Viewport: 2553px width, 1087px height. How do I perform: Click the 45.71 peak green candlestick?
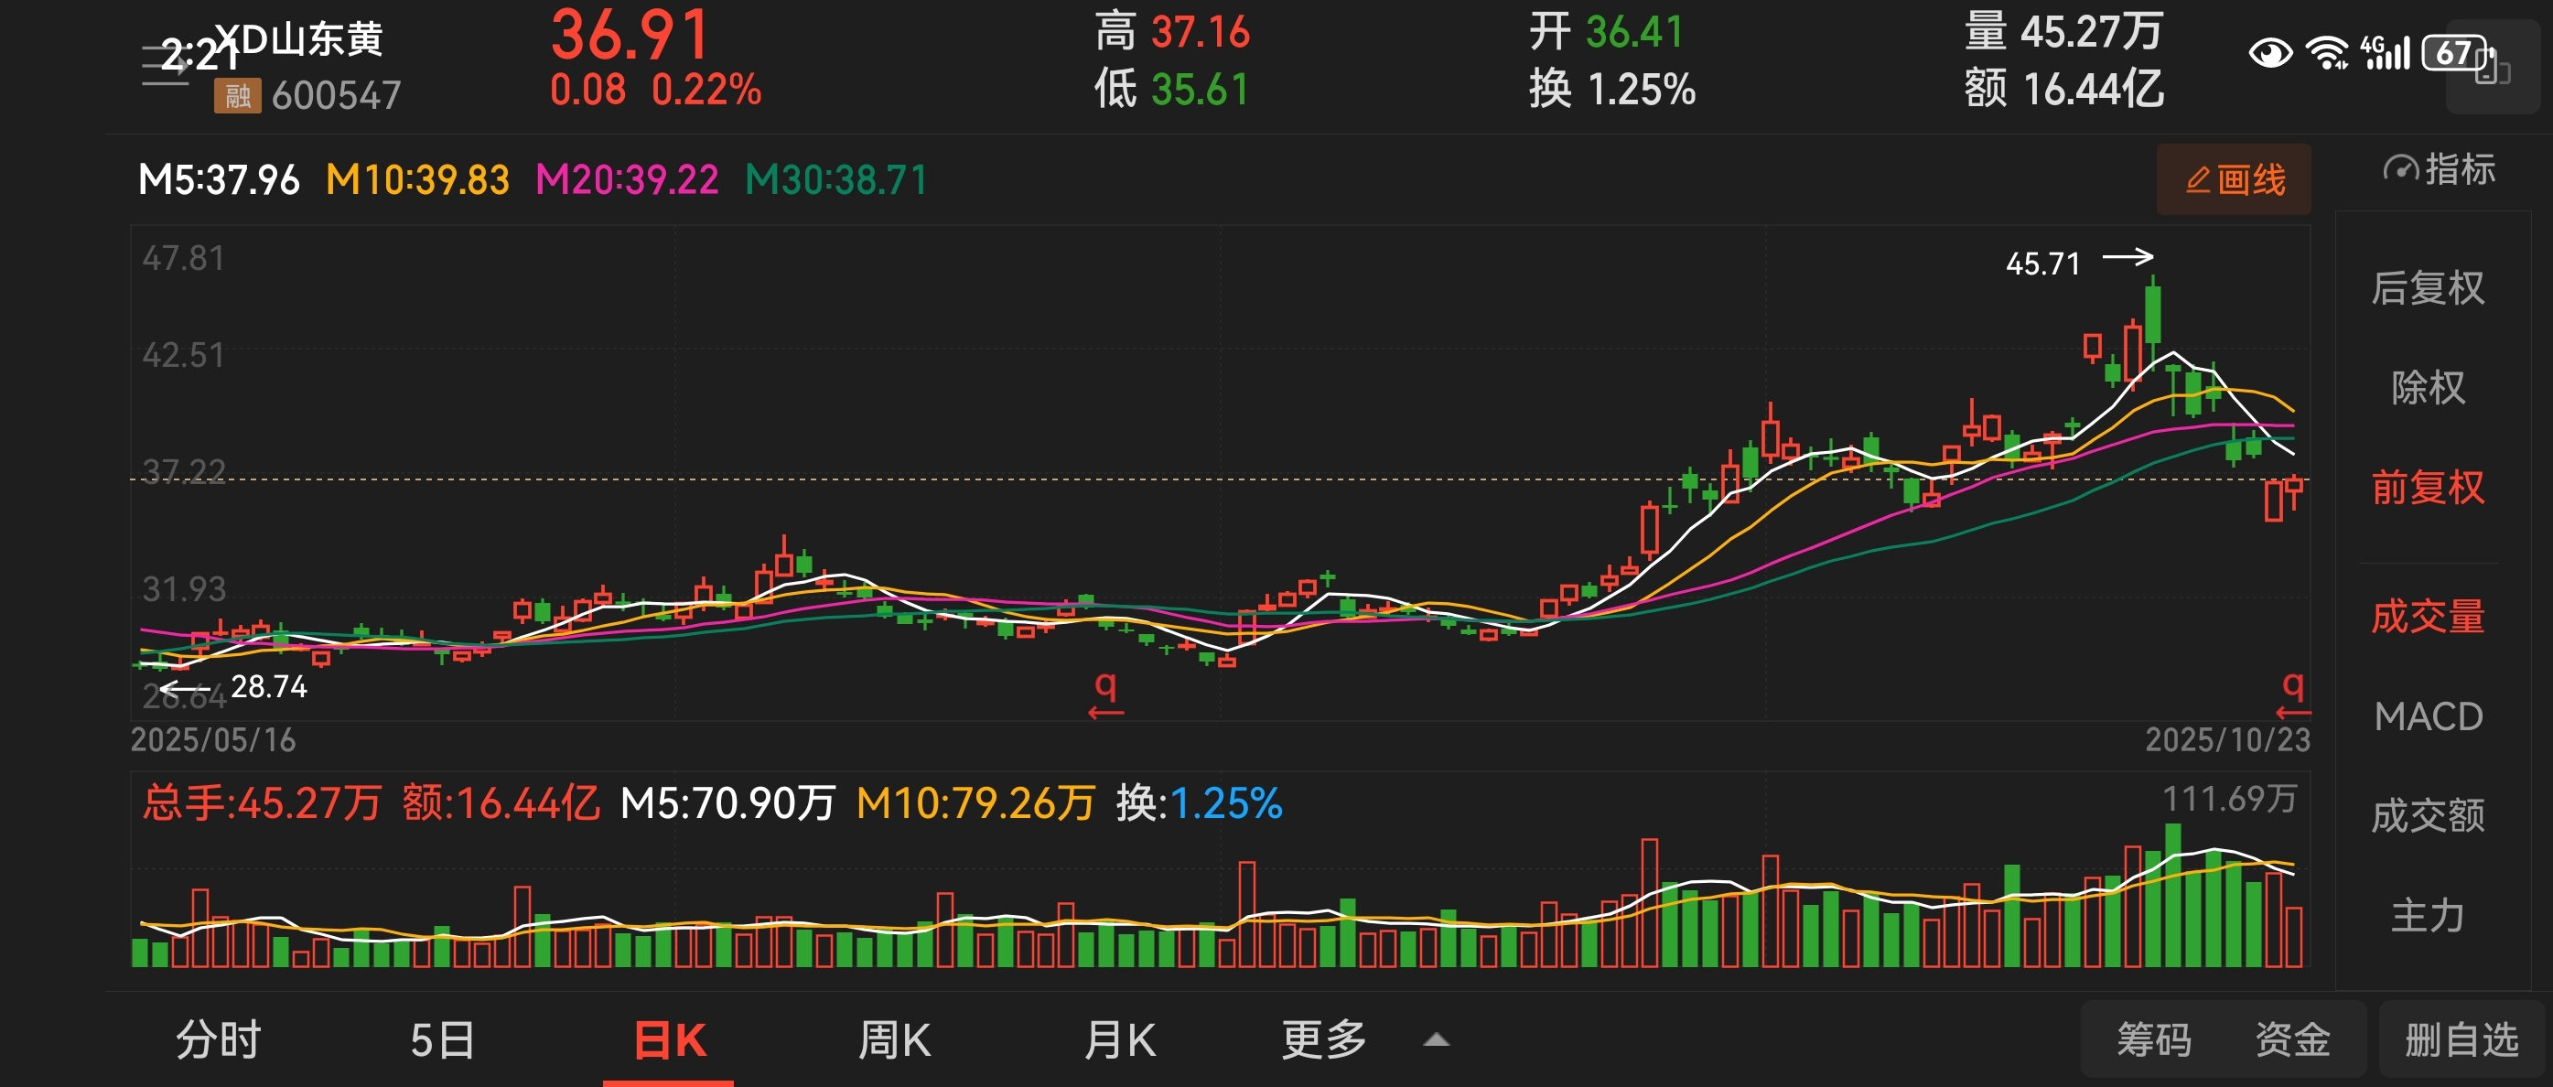[2152, 314]
